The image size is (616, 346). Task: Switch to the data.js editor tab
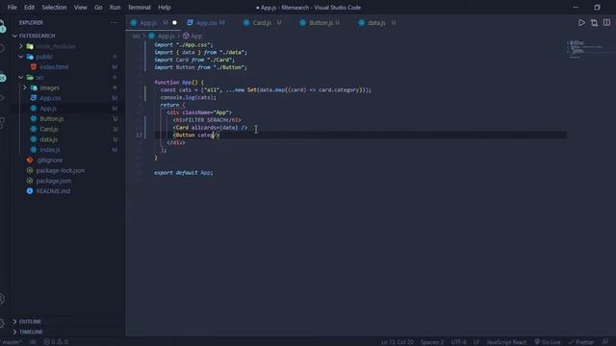(x=376, y=23)
